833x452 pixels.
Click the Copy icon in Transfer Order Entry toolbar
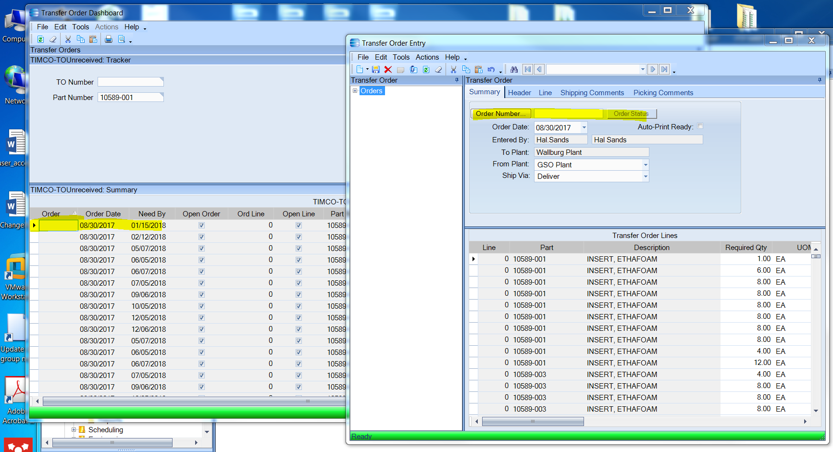pos(466,70)
